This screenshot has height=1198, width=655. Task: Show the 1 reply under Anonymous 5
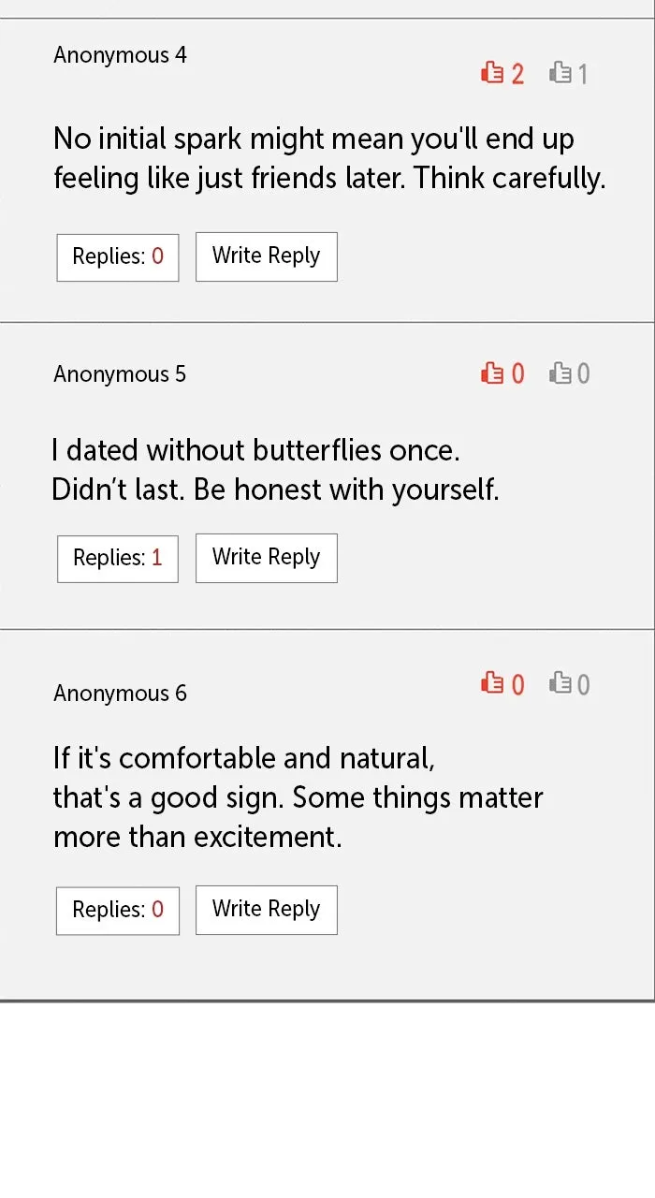click(118, 558)
